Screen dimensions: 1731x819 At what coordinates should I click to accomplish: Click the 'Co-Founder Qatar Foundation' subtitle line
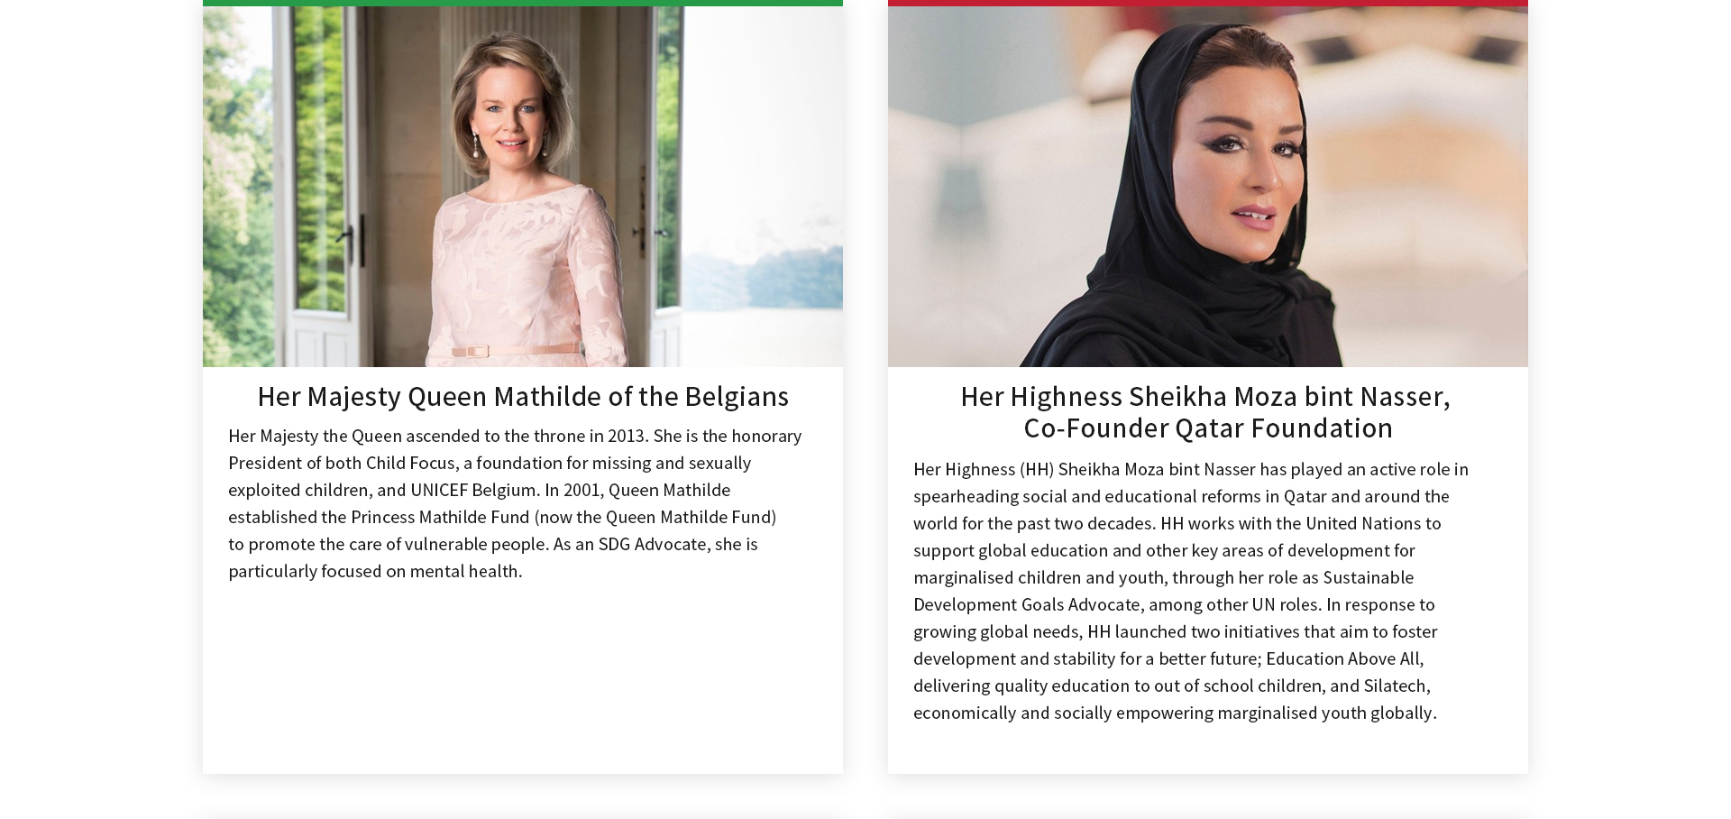pos(1207,428)
